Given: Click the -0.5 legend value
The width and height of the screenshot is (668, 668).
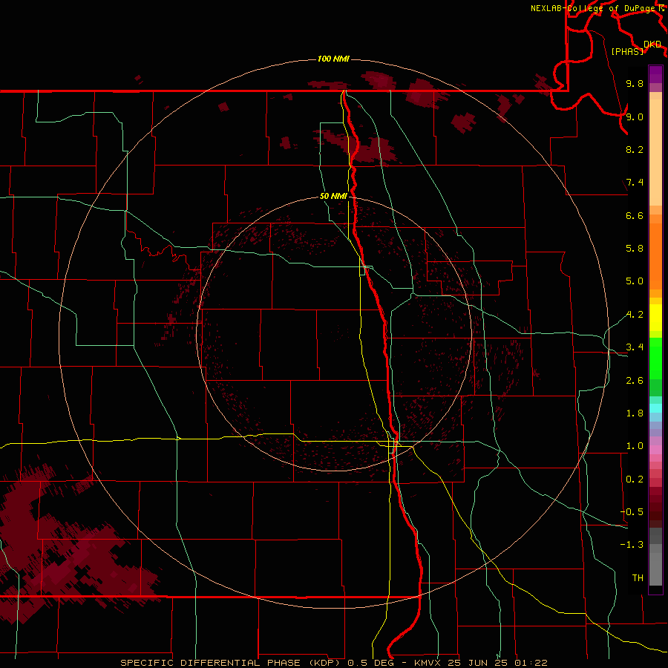Looking at the screenshot, I should [x=632, y=512].
